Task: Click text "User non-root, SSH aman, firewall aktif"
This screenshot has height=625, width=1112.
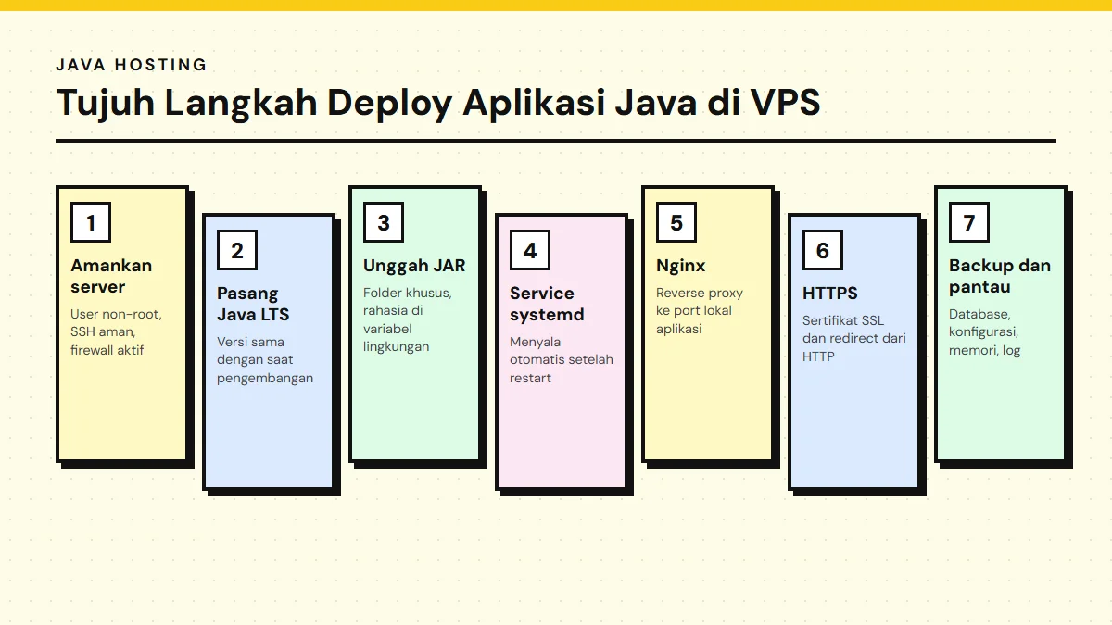Action: coord(116,331)
